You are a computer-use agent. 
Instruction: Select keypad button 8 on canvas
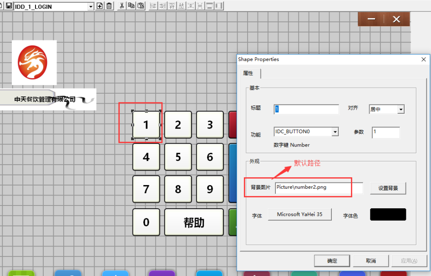click(x=178, y=189)
